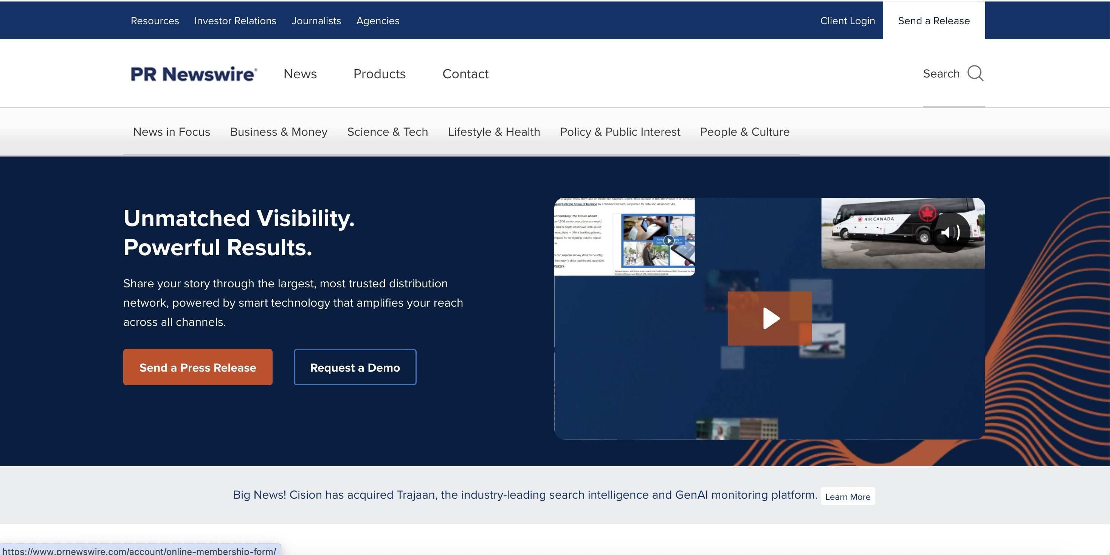Open the Contact menu item

point(465,74)
